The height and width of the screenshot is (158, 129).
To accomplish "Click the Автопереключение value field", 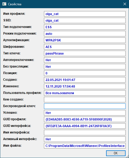I will 85,60.
